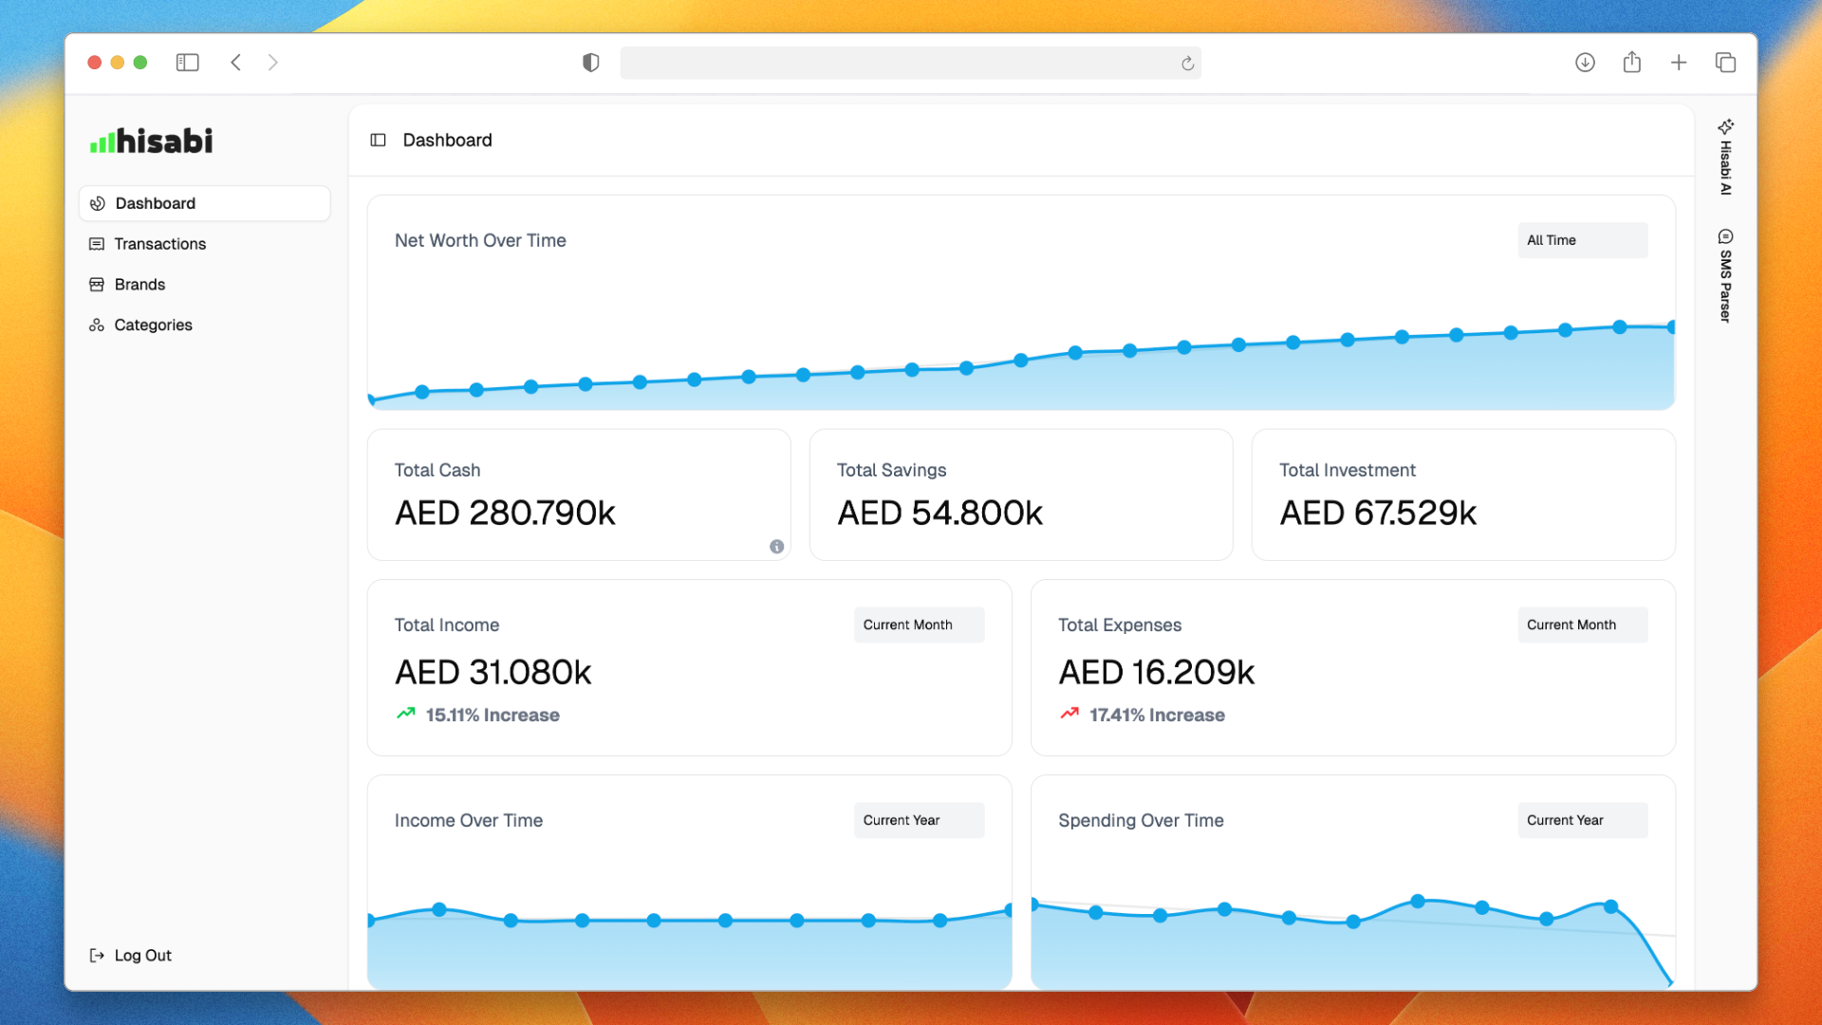Open Net Worth All Time dropdown
This screenshot has width=1822, height=1025.
[x=1582, y=240]
